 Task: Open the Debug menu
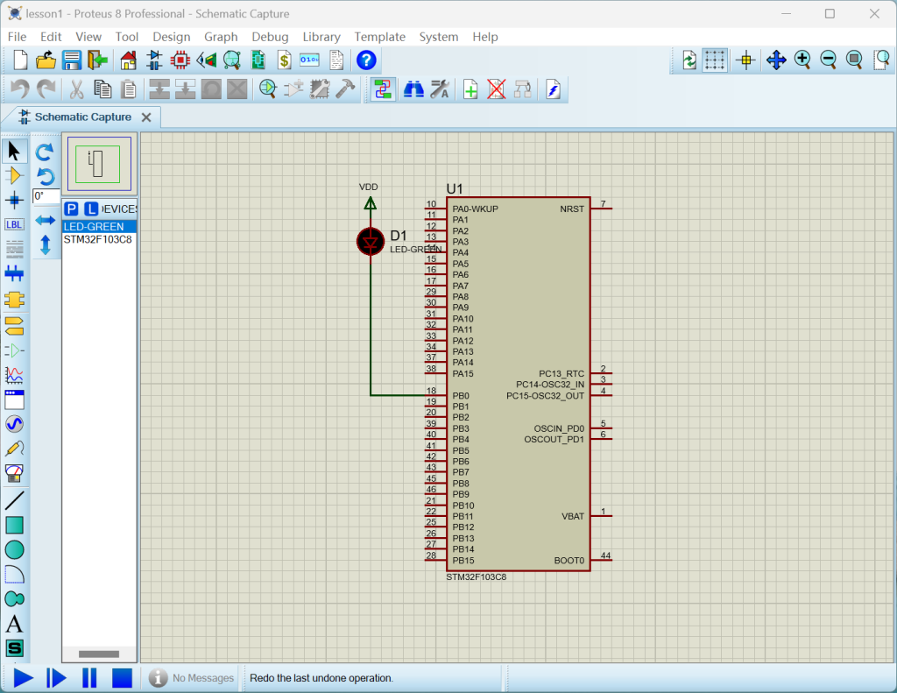pos(270,37)
